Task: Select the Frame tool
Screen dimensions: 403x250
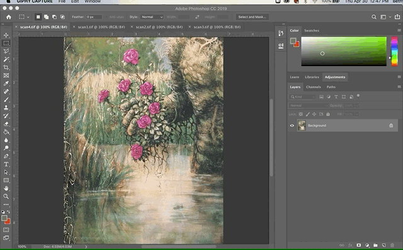Action: pos(6,76)
